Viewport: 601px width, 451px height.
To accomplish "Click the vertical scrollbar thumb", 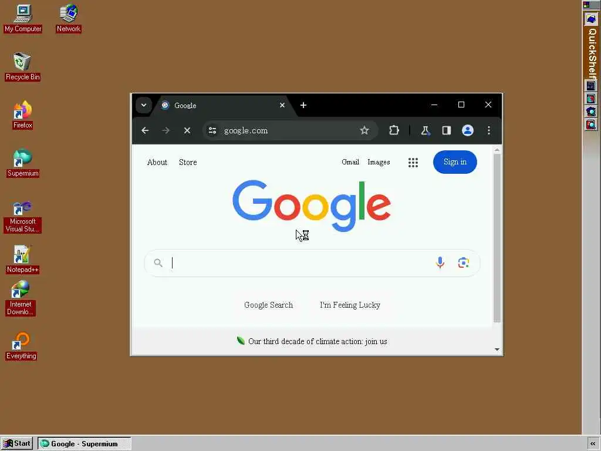I will pos(497,238).
